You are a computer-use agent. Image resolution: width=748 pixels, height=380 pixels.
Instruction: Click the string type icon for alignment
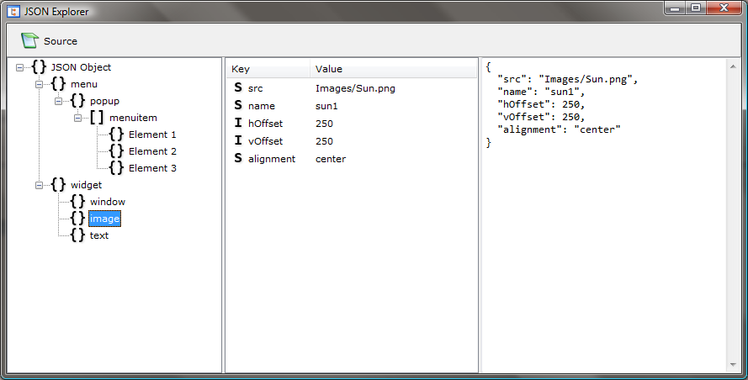[x=238, y=158]
